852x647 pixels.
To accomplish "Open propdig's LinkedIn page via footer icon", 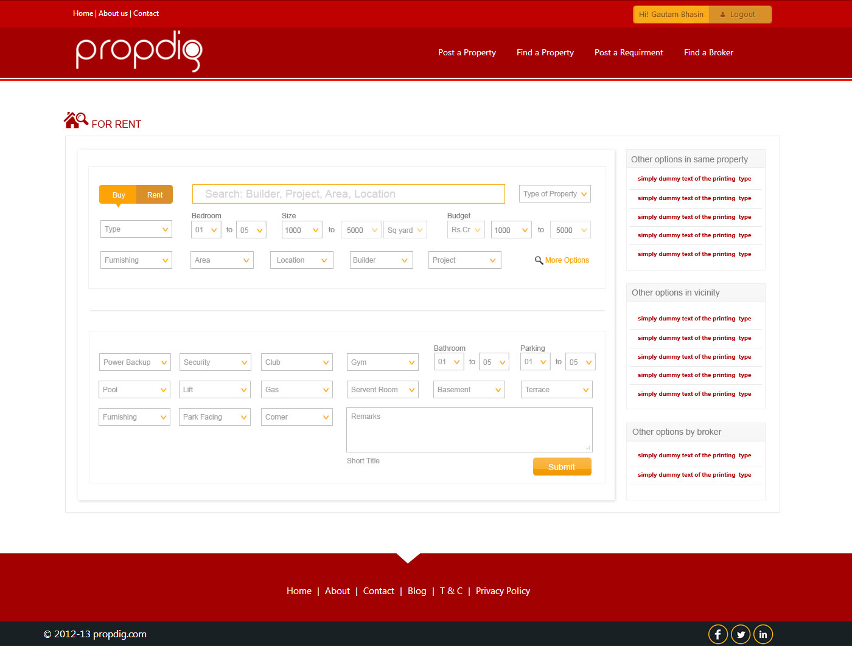I will (763, 634).
